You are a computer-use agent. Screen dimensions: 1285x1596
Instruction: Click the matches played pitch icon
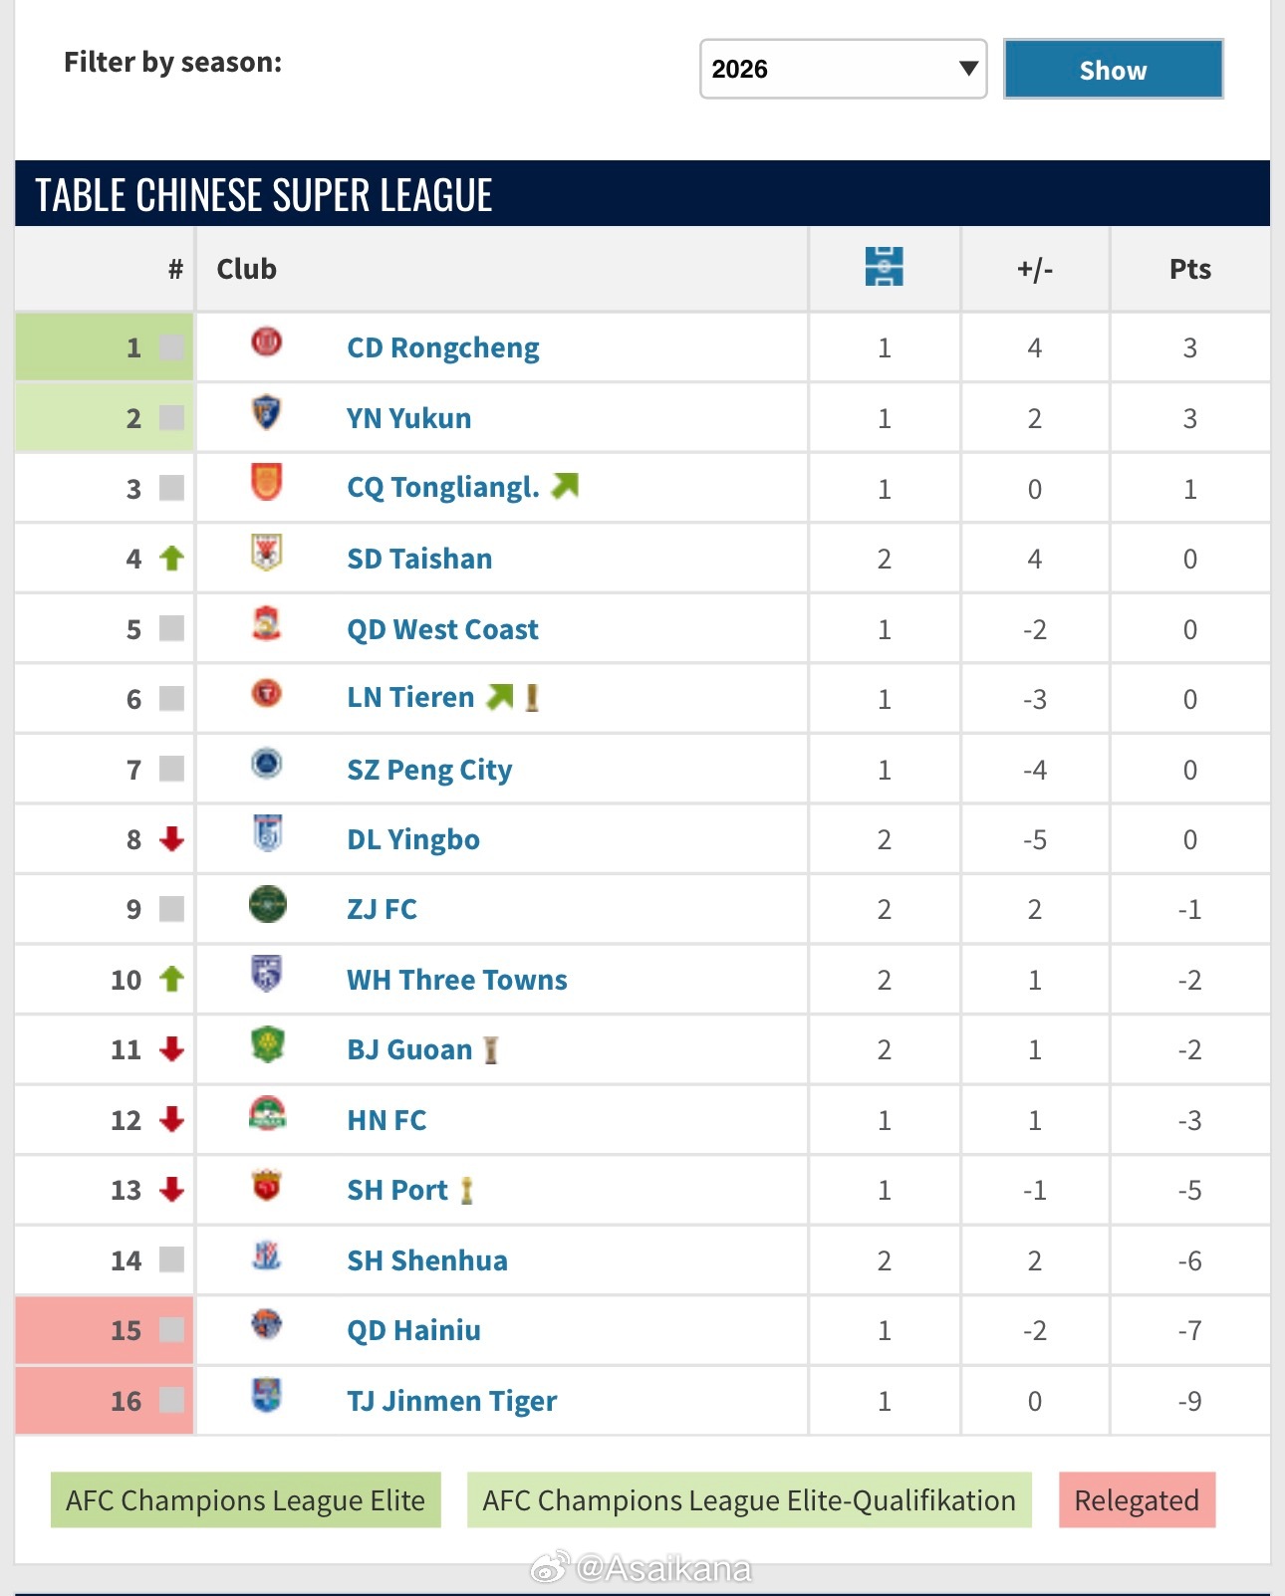[884, 268]
